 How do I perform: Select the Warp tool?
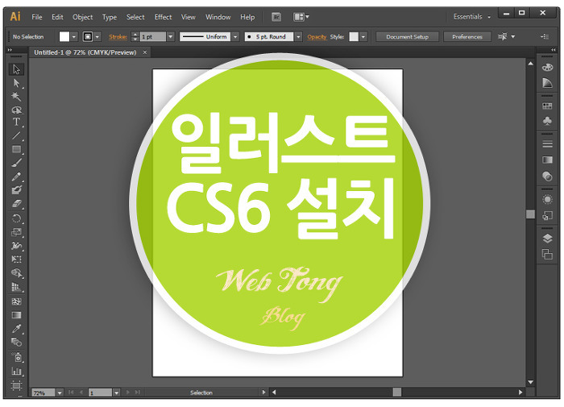[x=16, y=246]
